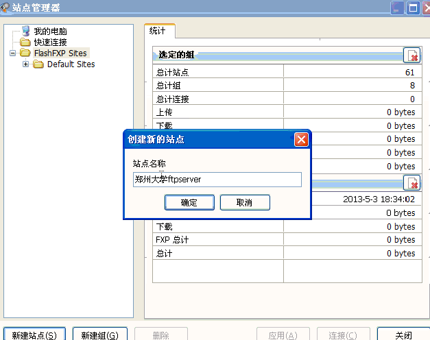Click the 总计组 row label
Image resolution: width=430 pixels, height=340 pixels.
[169, 86]
